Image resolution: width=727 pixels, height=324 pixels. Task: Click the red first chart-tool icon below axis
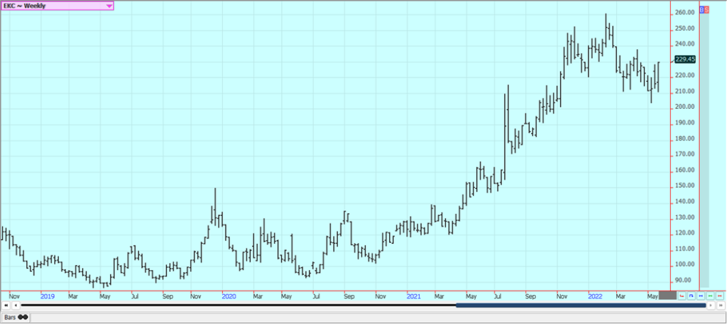point(682,295)
